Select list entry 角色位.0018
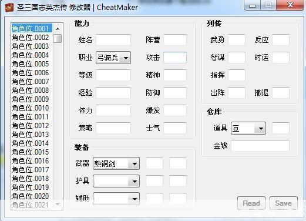This screenshot has height=221, width=306. pyautogui.click(x=32, y=179)
